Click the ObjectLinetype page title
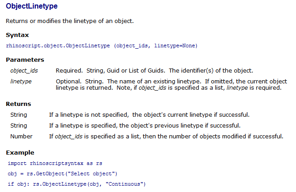The image size is (296, 192). pyautogui.click(x=32, y=6)
